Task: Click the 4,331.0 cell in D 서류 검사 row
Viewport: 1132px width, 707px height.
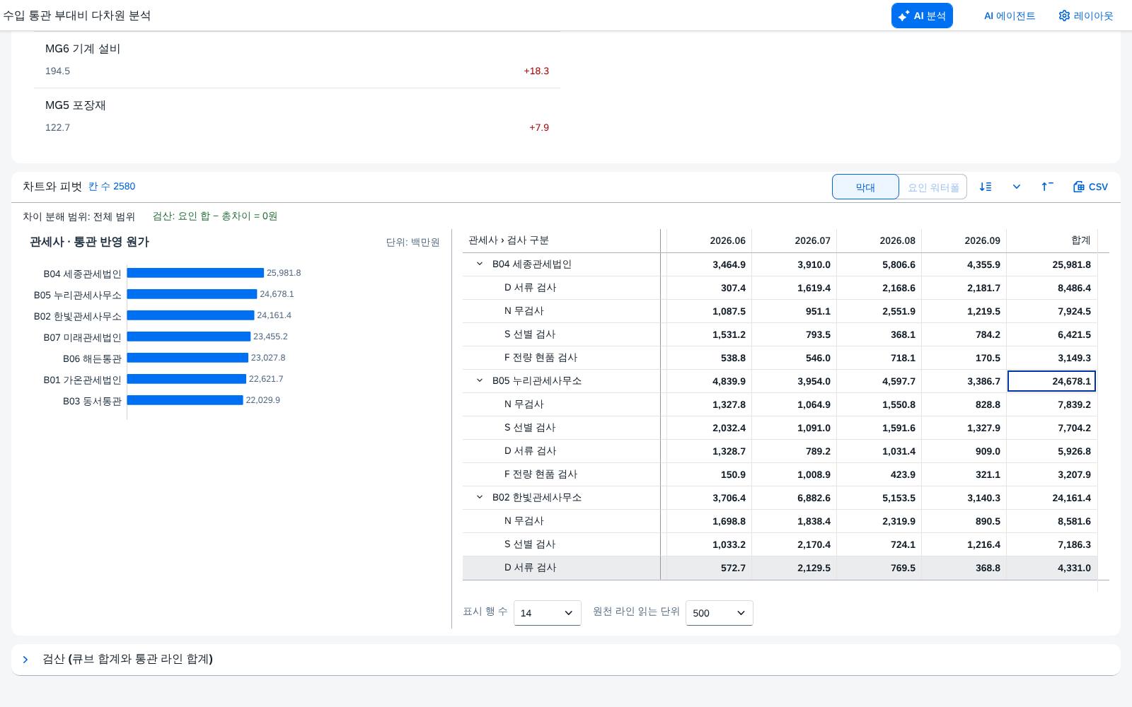Action: click(x=1051, y=568)
